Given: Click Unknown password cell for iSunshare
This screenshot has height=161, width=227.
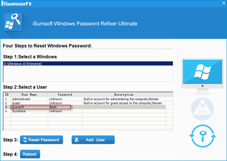Looking at the screenshot, I should 65,111.
